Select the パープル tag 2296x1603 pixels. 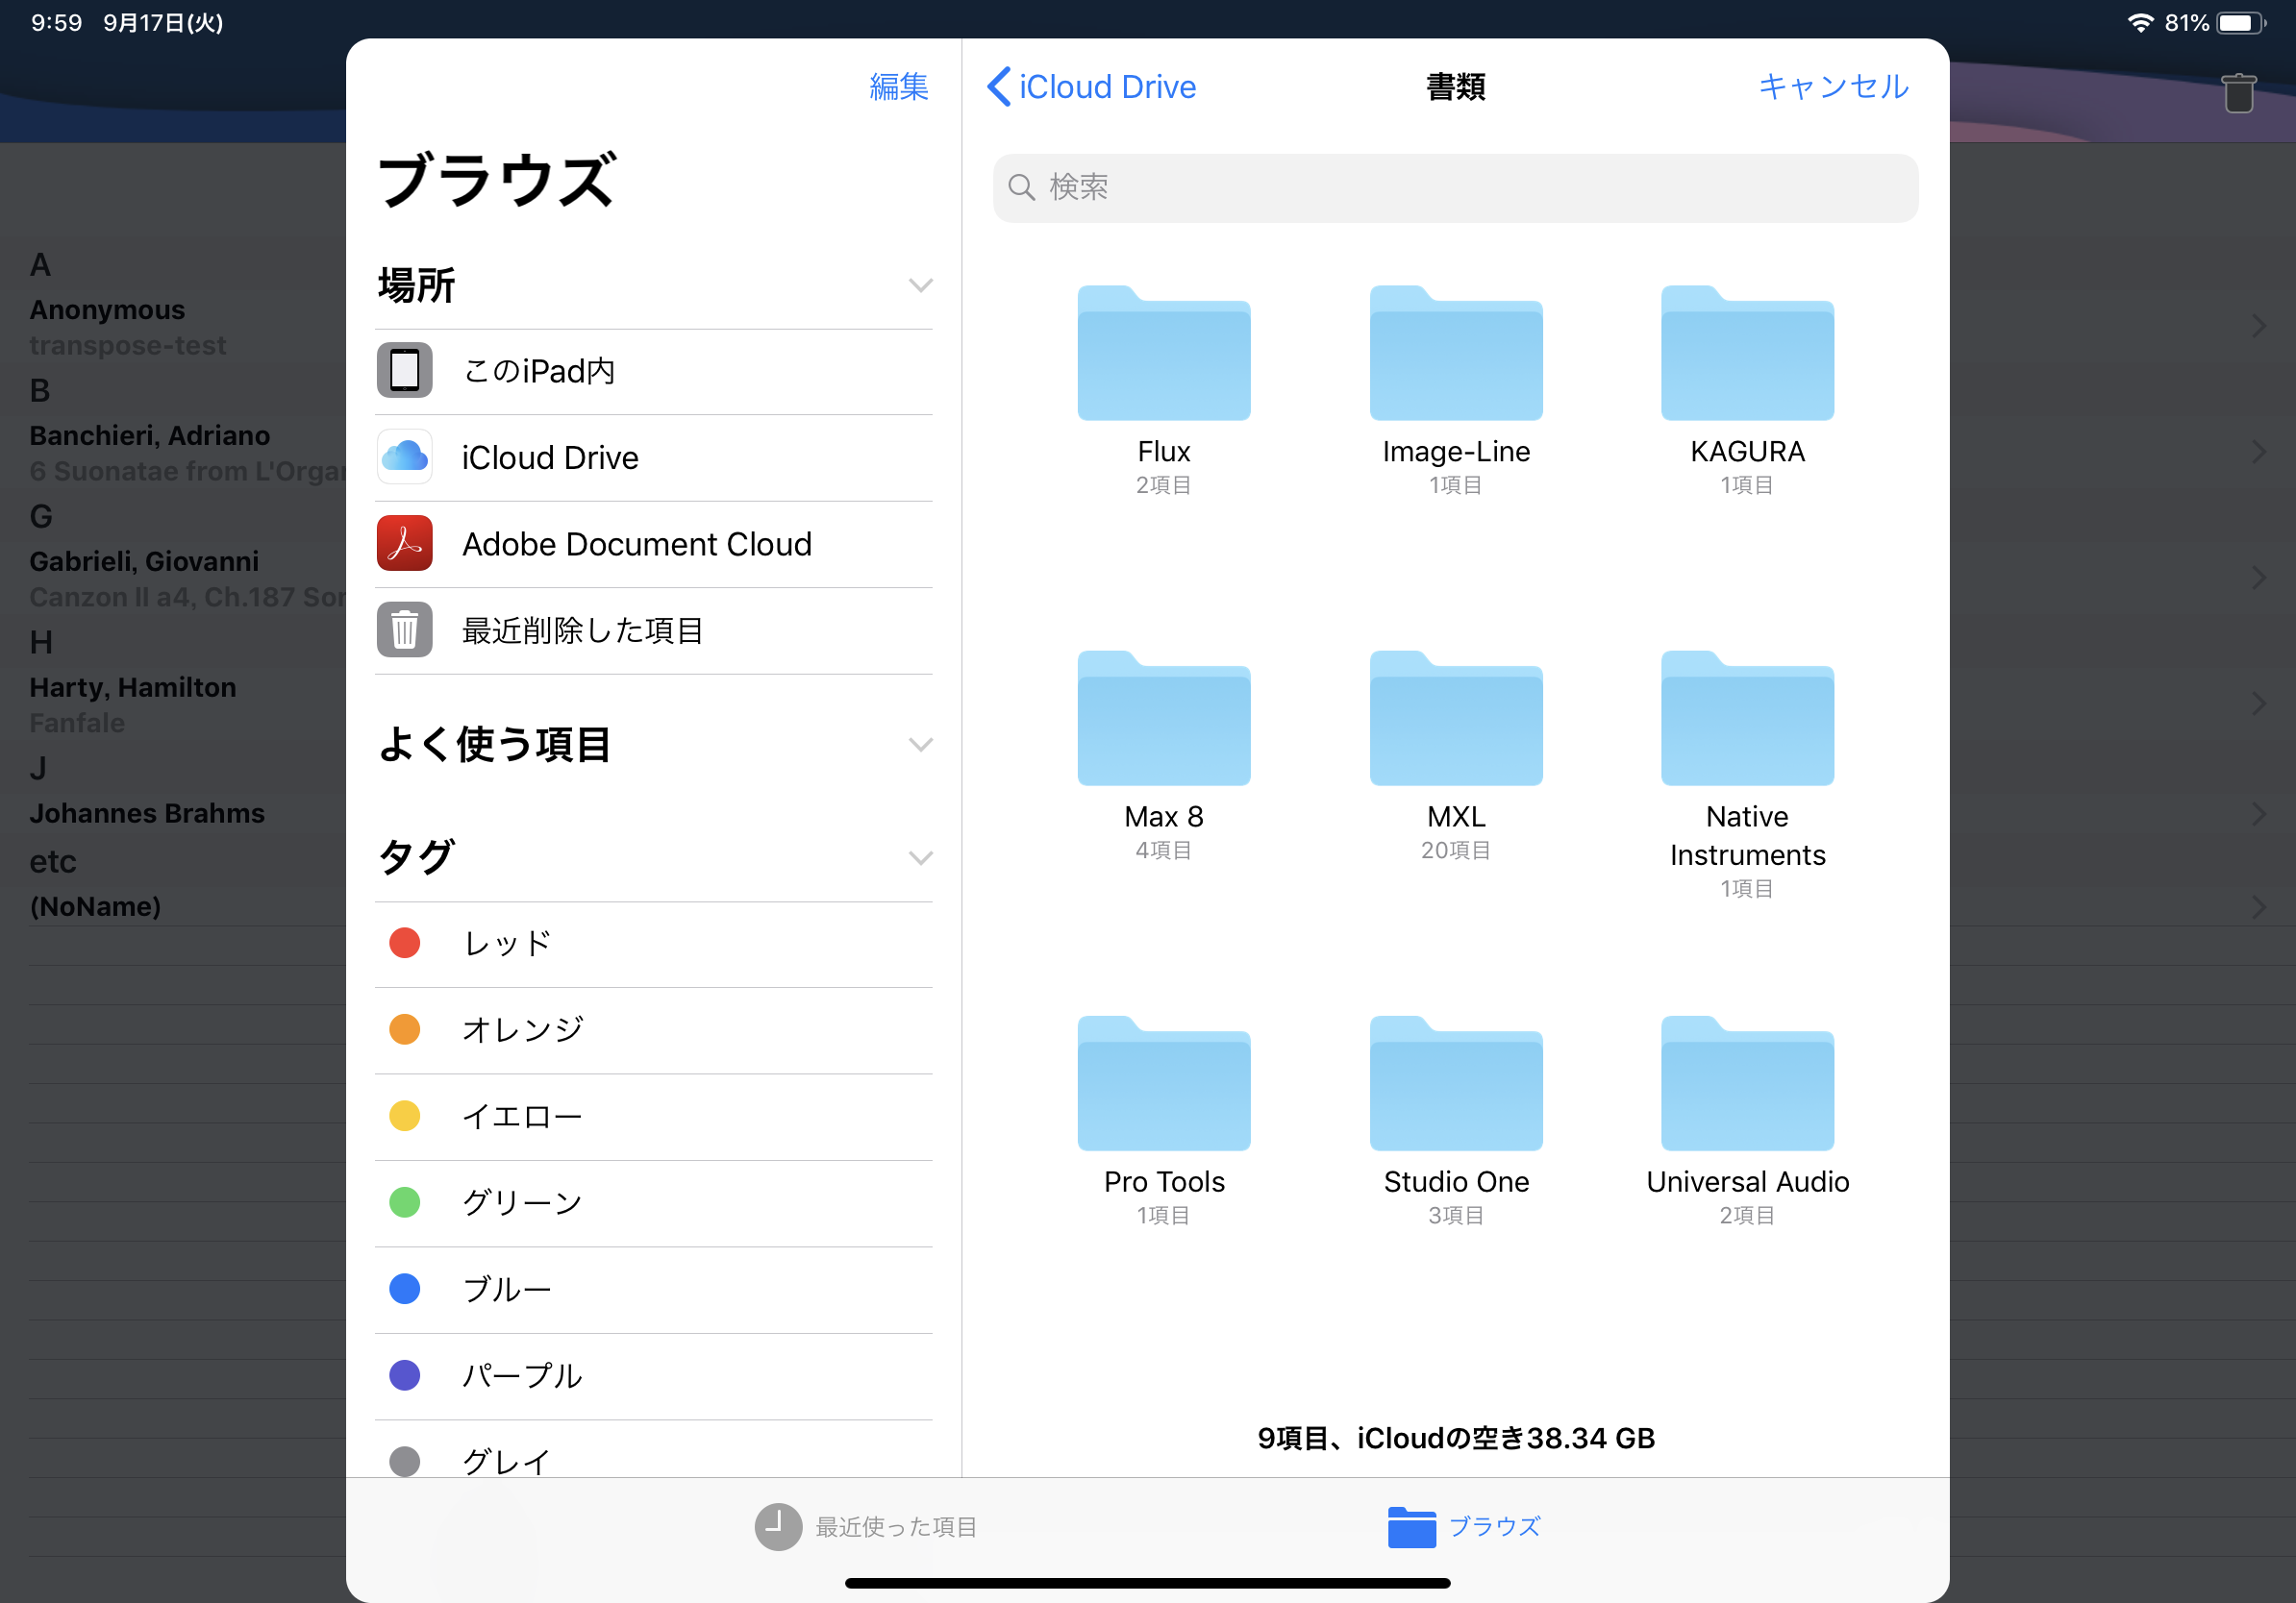tap(653, 1375)
